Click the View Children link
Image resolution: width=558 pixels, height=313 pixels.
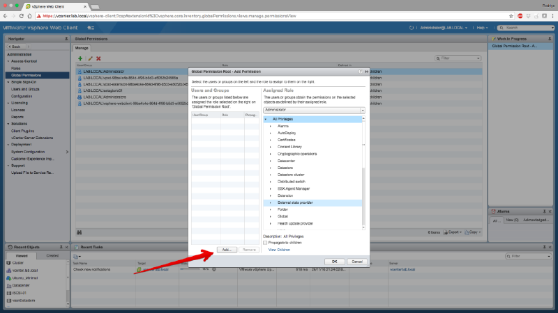point(279,249)
